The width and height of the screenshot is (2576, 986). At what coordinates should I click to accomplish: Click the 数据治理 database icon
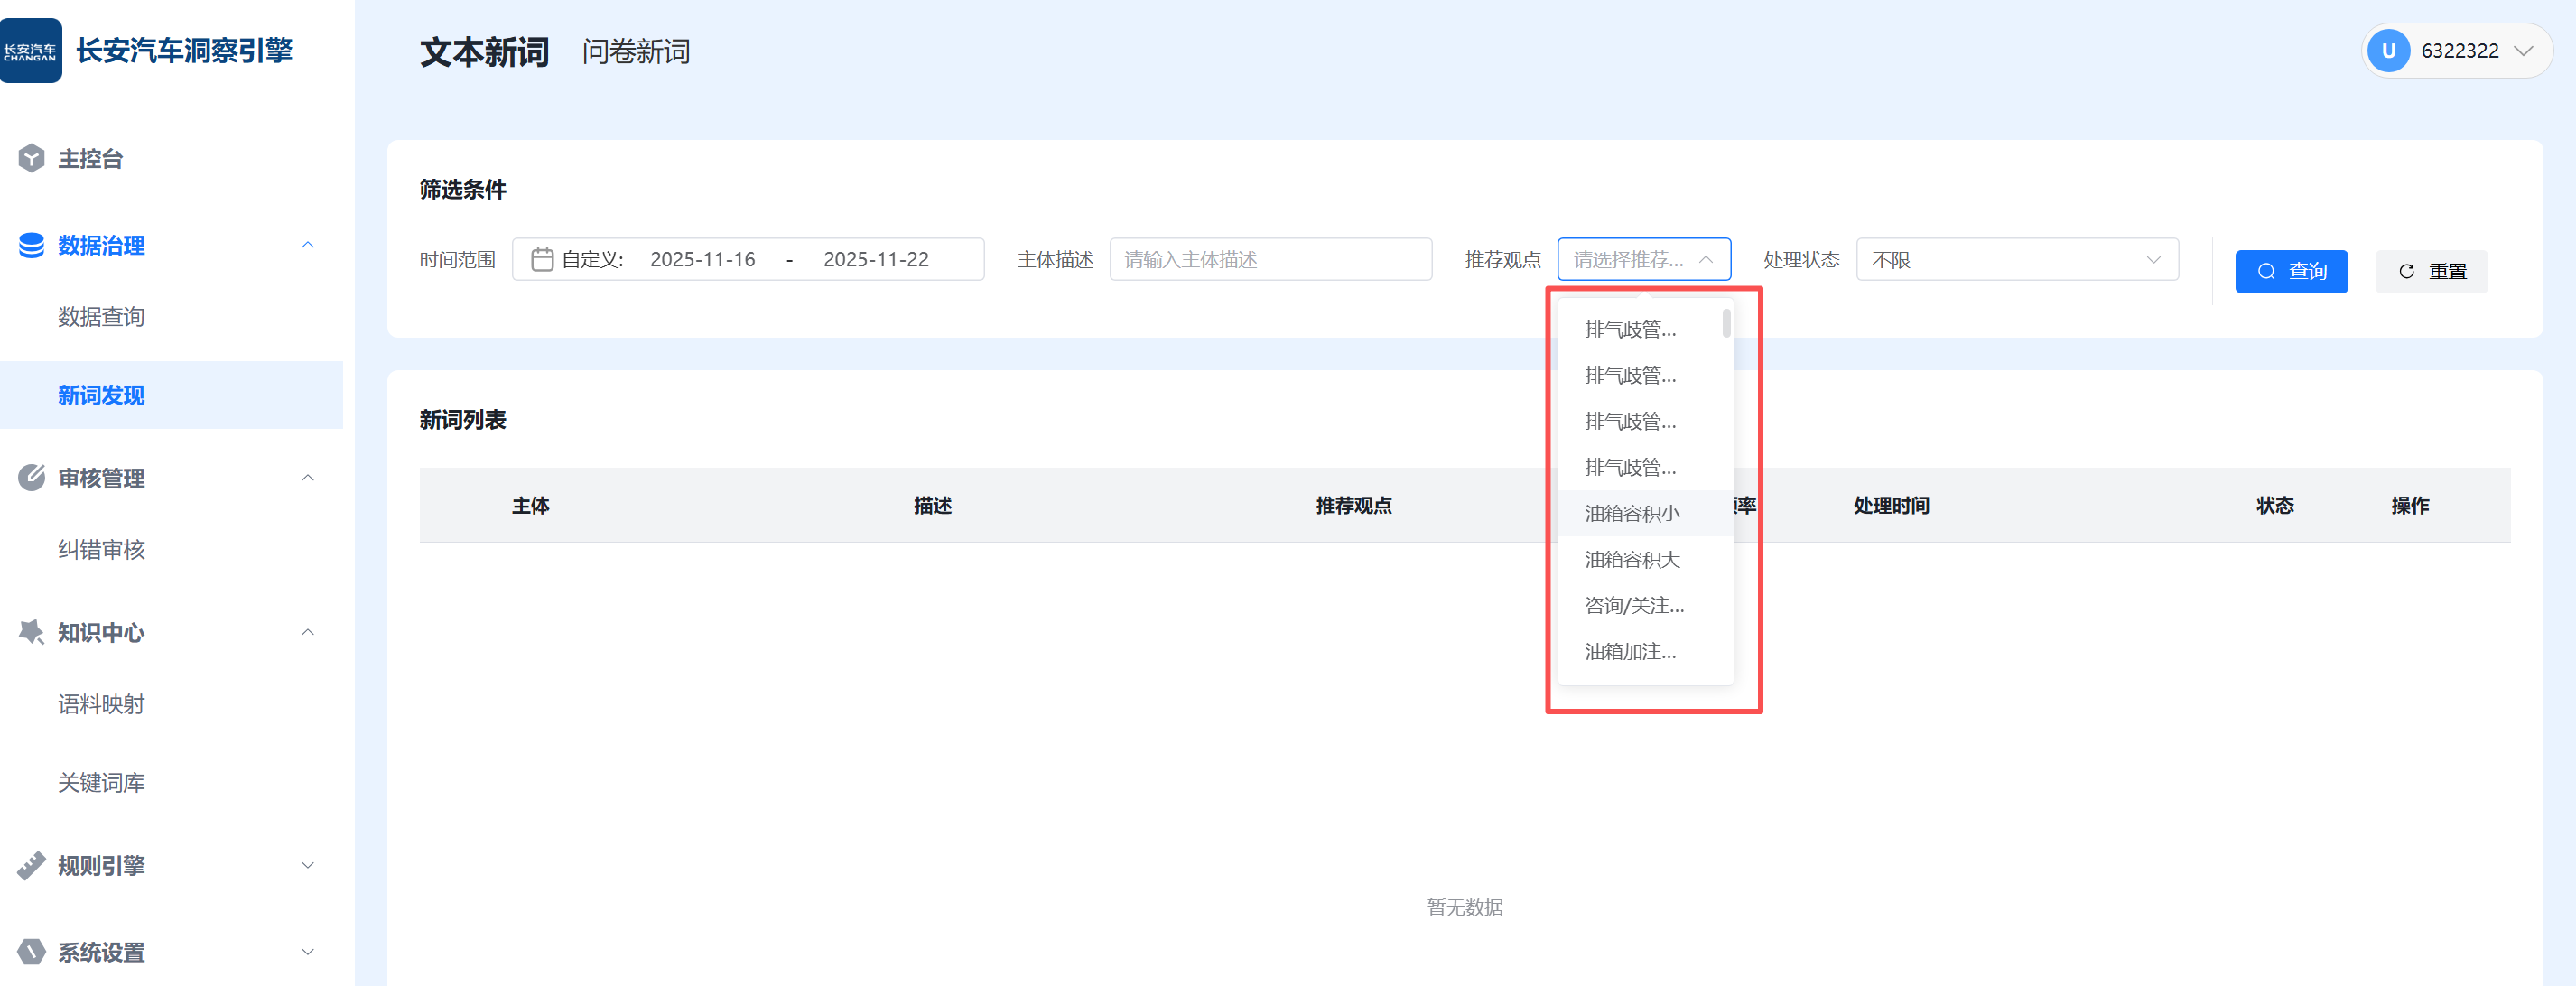click(x=31, y=245)
